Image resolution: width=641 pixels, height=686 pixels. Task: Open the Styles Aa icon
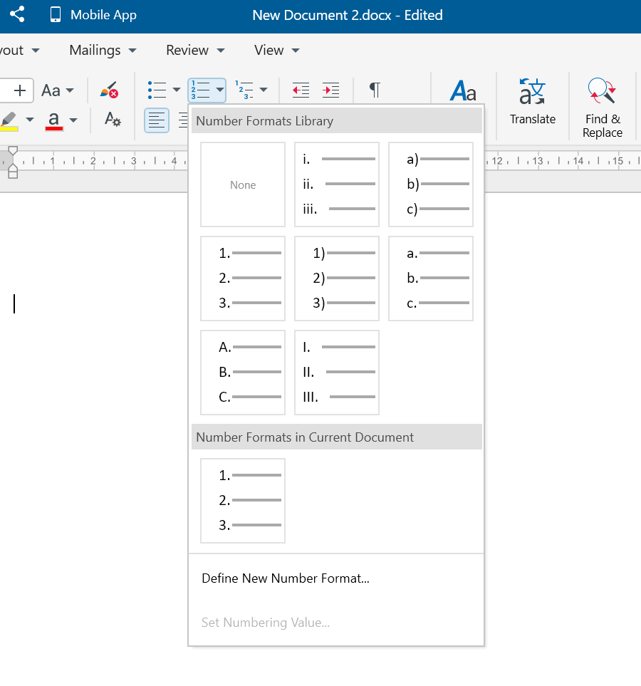coord(463,91)
